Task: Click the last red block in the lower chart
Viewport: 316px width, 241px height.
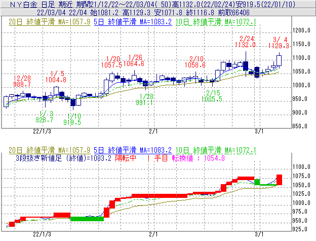Action: [x=279, y=180]
